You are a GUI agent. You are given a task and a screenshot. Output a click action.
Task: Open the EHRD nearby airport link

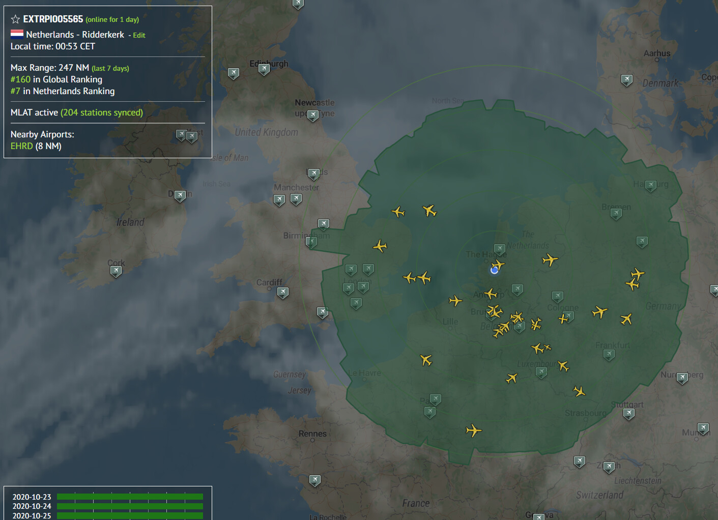coord(21,146)
